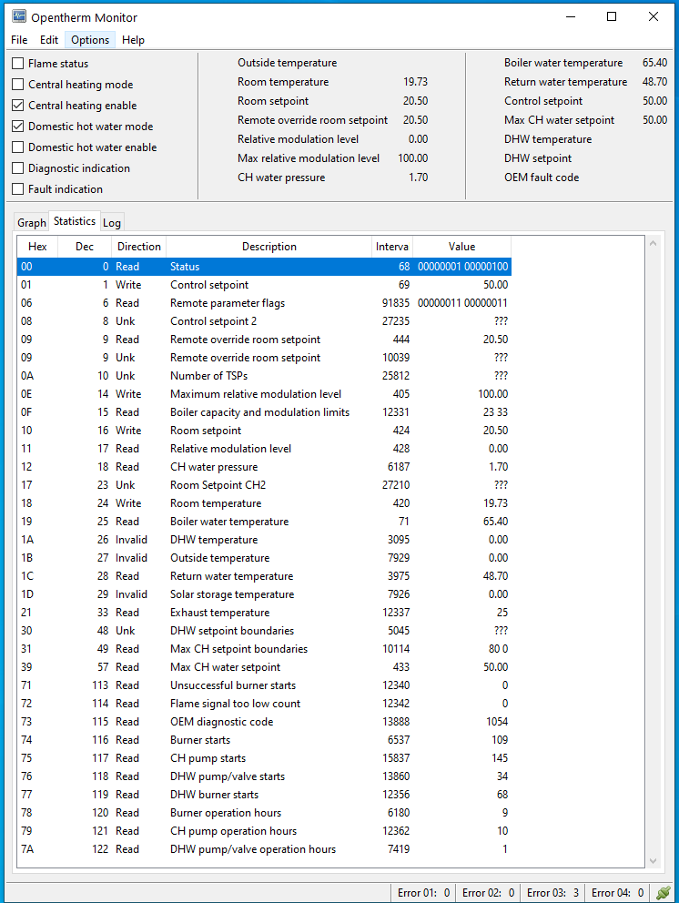Select DHW pump/valve operation hours row
The height and width of the screenshot is (903, 679).
(264, 849)
